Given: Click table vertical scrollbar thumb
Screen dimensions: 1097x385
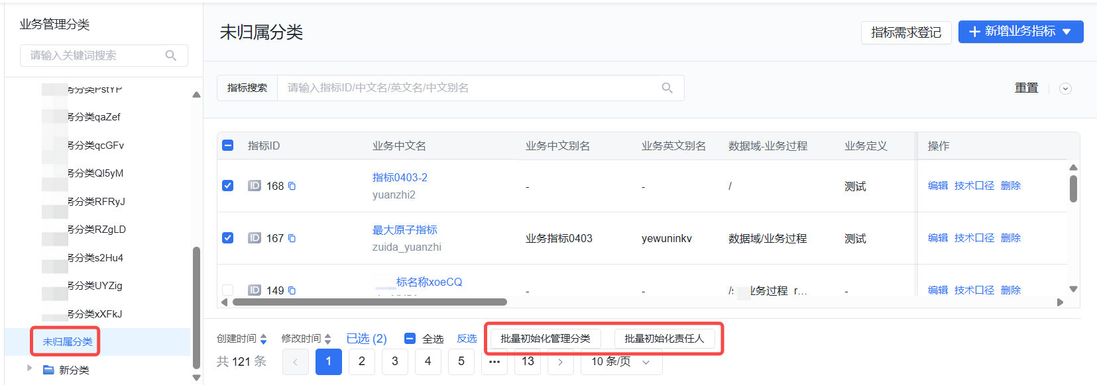Looking at the screenshot, I should (x=1073, y=189).
